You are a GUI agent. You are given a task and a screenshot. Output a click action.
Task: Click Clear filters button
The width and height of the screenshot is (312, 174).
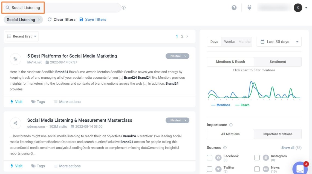click(x=62, y=19)
